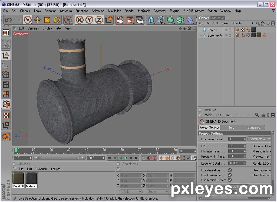Toggle Y axis lock

[x=89, y=20]
